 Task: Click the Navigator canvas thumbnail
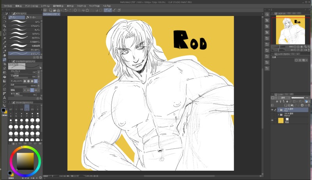pyautogui.click(x=291, y=30)
